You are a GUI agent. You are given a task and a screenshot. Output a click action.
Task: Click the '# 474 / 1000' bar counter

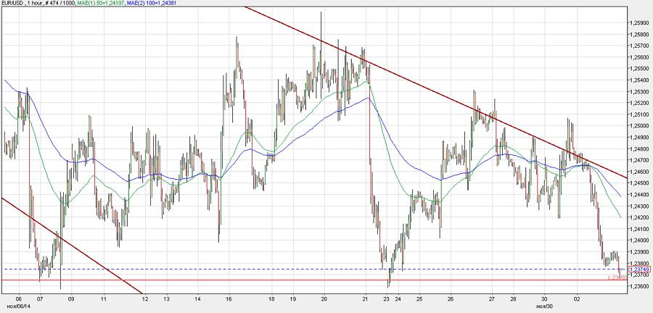60,3
